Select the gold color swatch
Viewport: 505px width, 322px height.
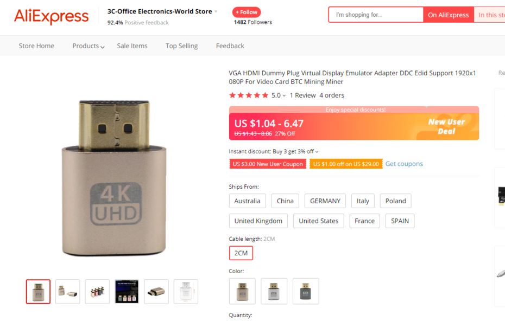tap(242, 291)
